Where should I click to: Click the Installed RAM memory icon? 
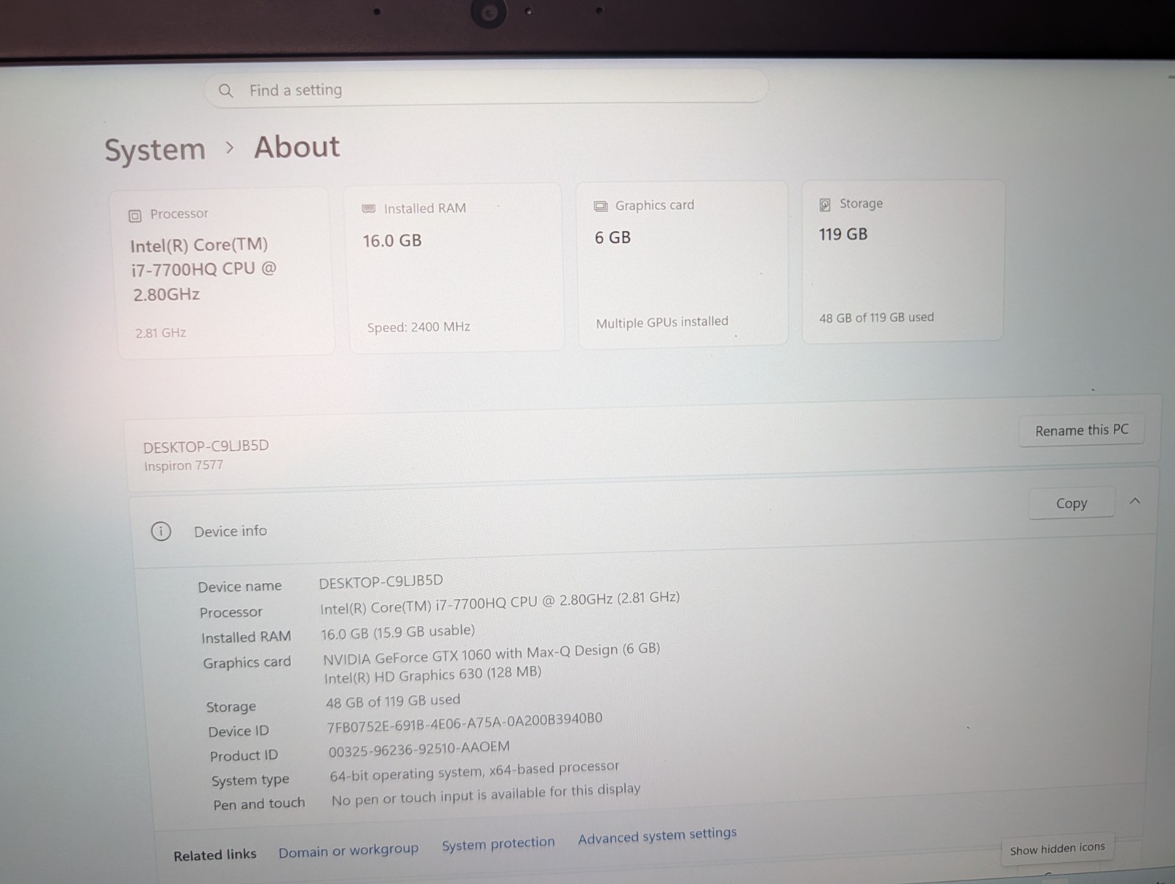tap(369, 209)
